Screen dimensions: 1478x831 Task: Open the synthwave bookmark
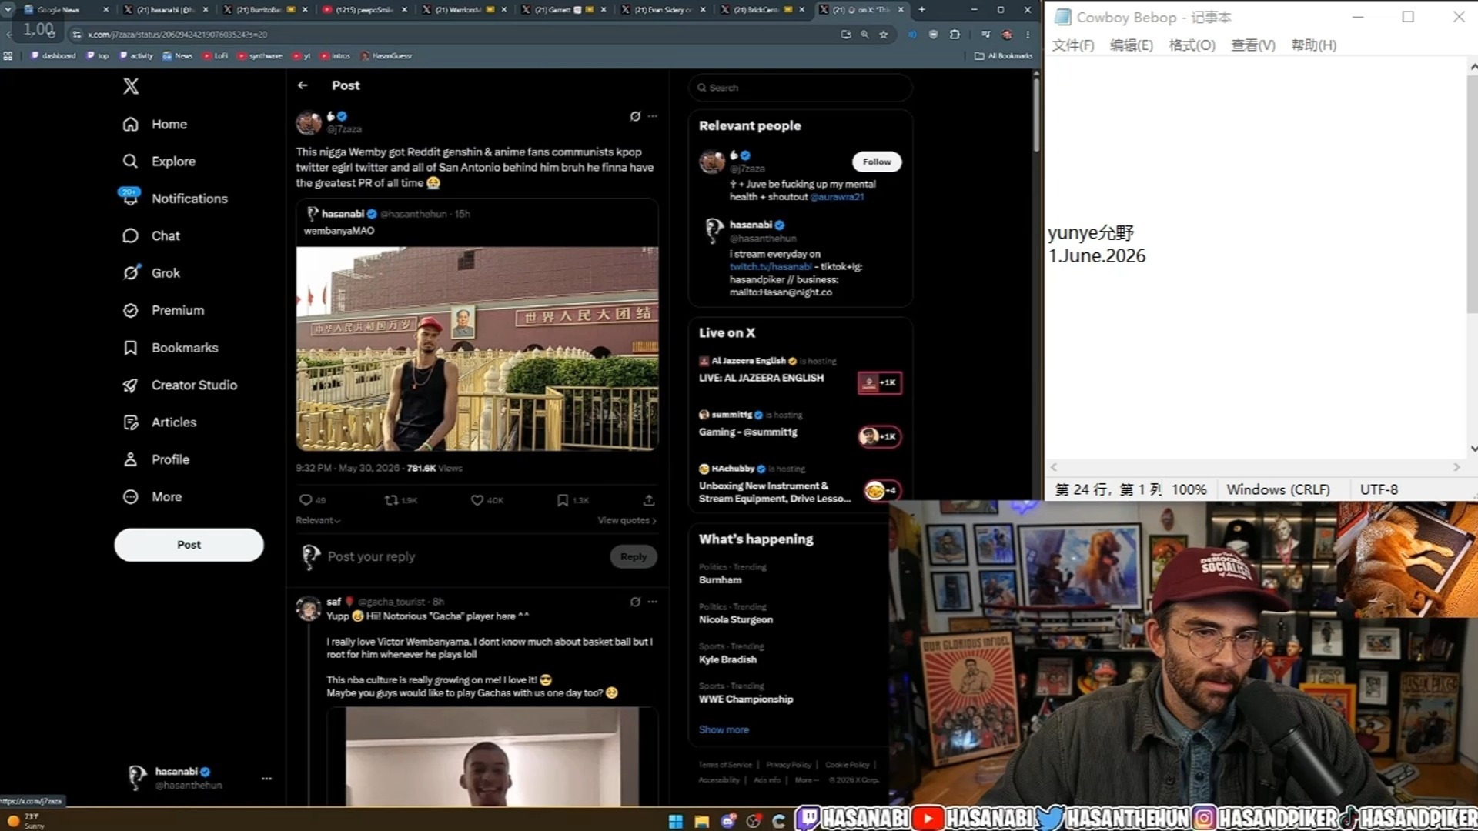tap(260, 56)
